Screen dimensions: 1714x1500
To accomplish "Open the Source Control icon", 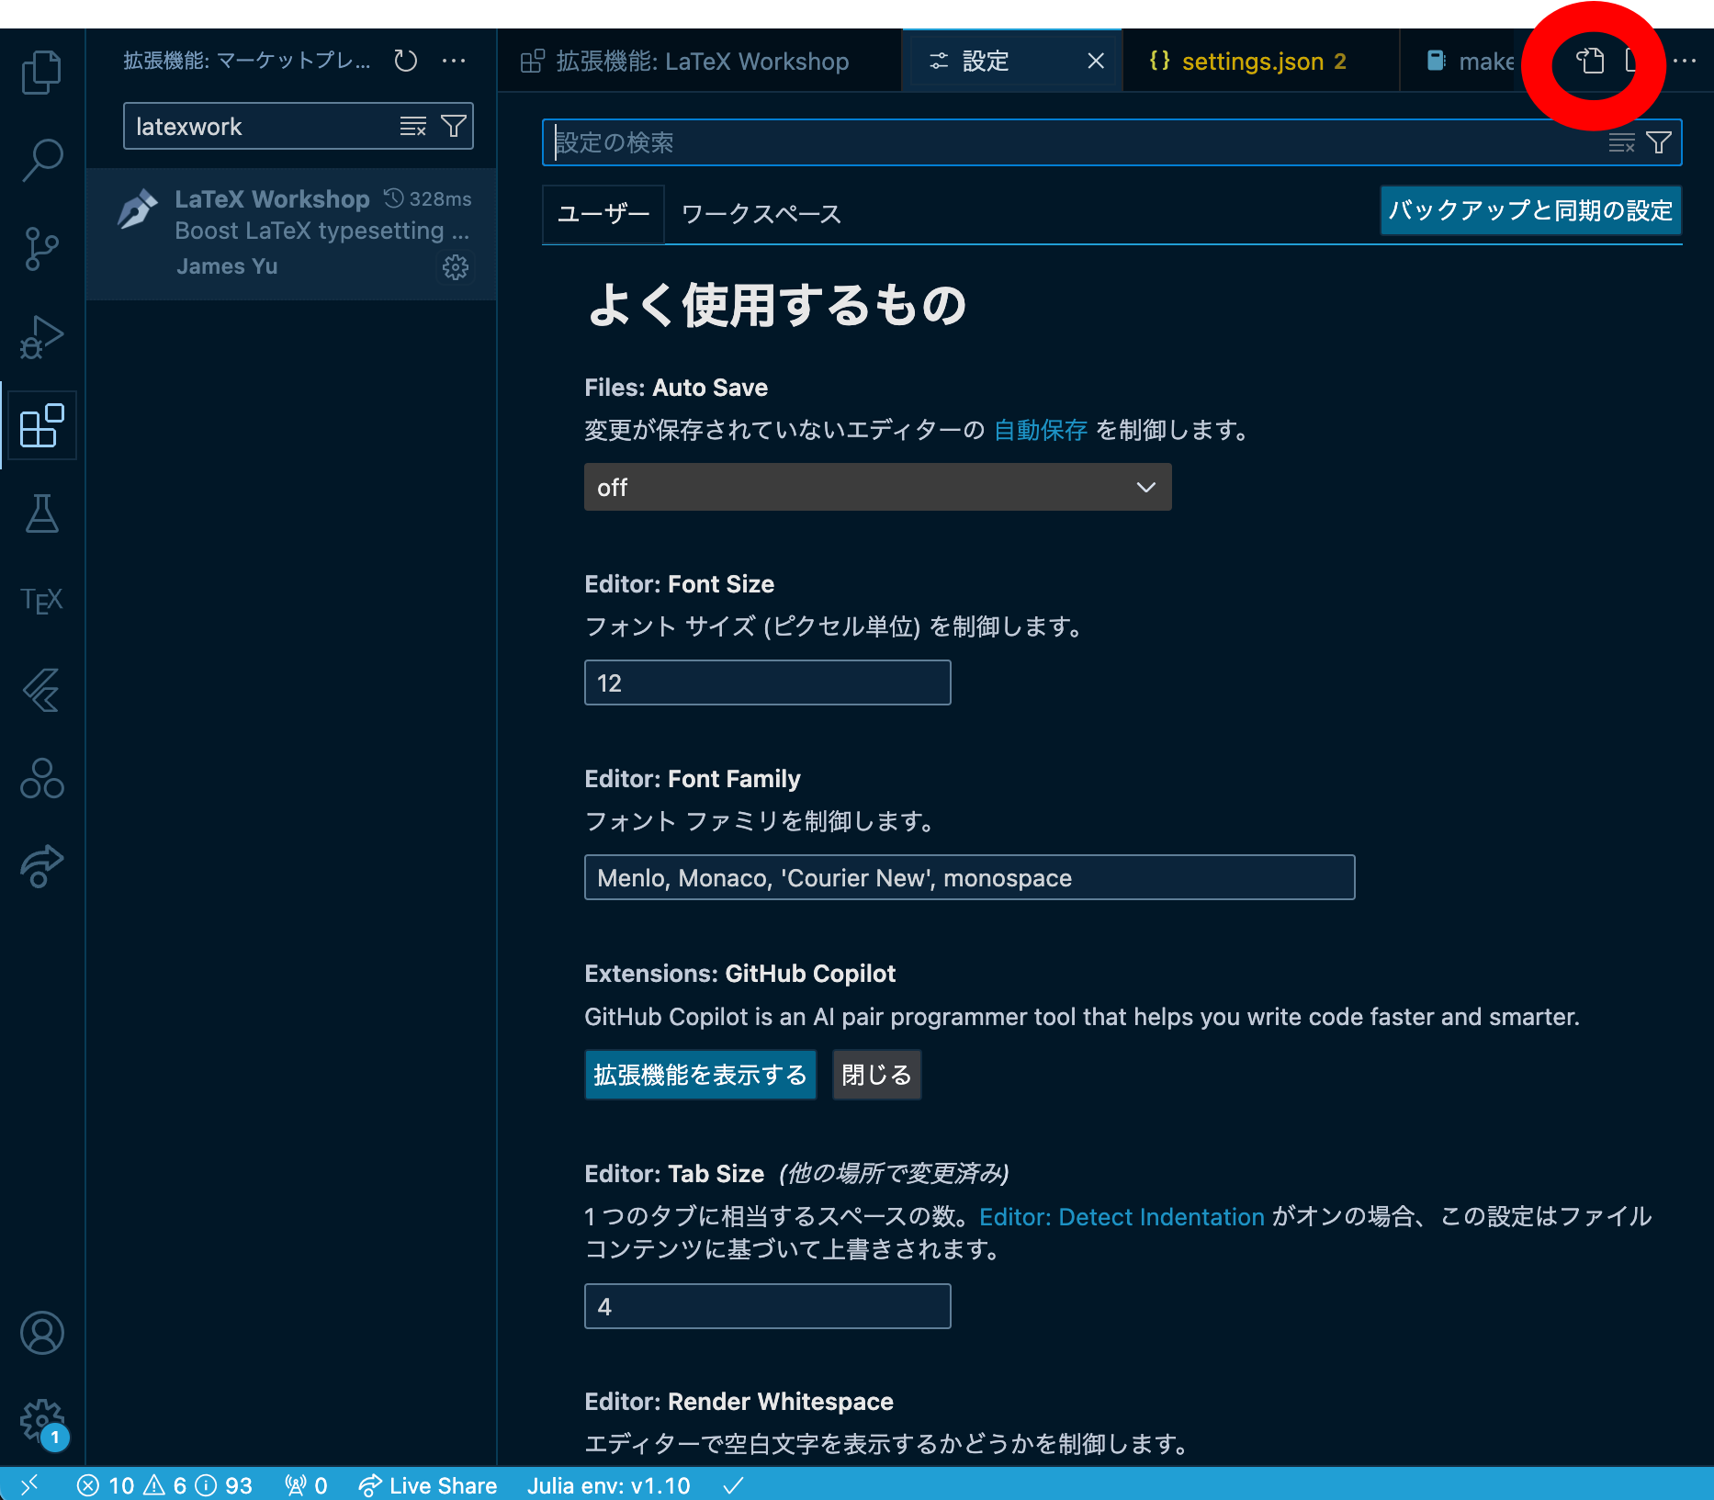I will pyautogui.click(x=41, y=248).
